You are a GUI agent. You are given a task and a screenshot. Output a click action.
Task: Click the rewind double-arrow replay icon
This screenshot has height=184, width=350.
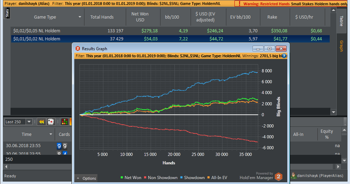point(41,121)
